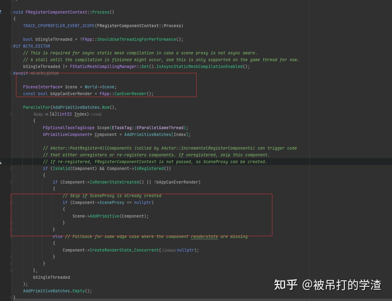The width and height of the screenshot is (392, 301).
Task: Click the '->void' return type hint
Action: coord(96,114)
